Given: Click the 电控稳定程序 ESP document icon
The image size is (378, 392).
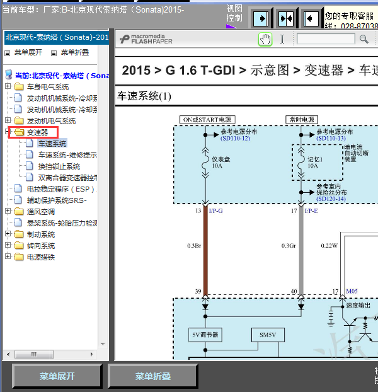Looking at the screenshot, I should coord(18,188).
